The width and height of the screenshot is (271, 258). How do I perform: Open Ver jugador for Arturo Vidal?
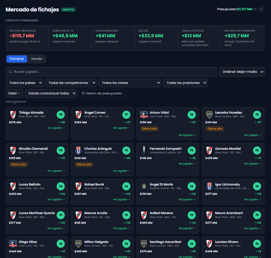187,135
